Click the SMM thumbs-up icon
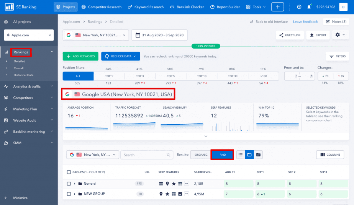354x205 pixels. pyautogui.click(x=6, y=143)
